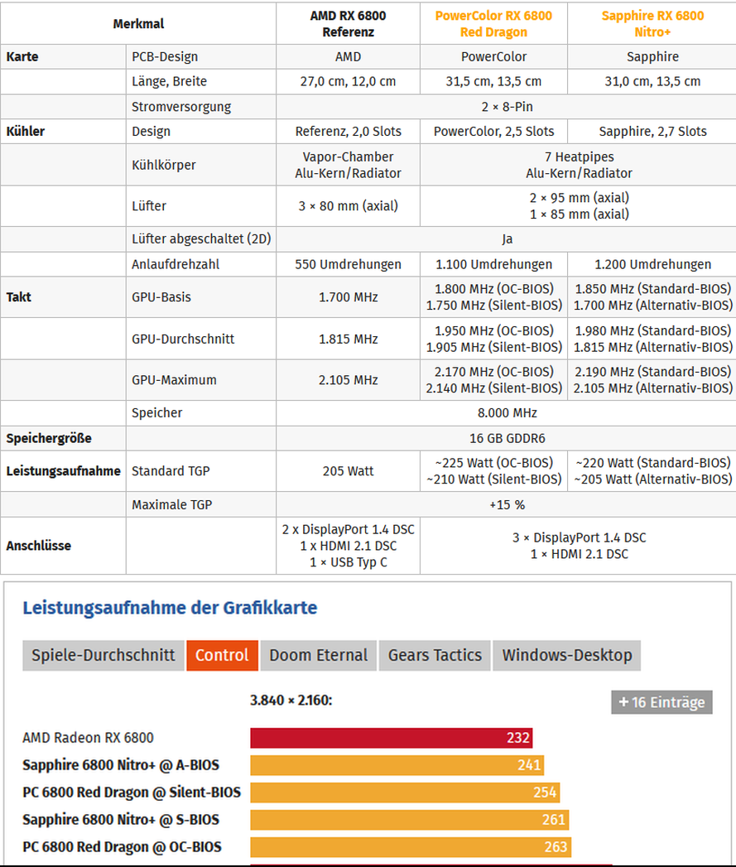This screenshot has height=867, width=736.
Task: Click the PC 6800 Red Dragon @ Silent-BIOS label
Action: point(132,792)
